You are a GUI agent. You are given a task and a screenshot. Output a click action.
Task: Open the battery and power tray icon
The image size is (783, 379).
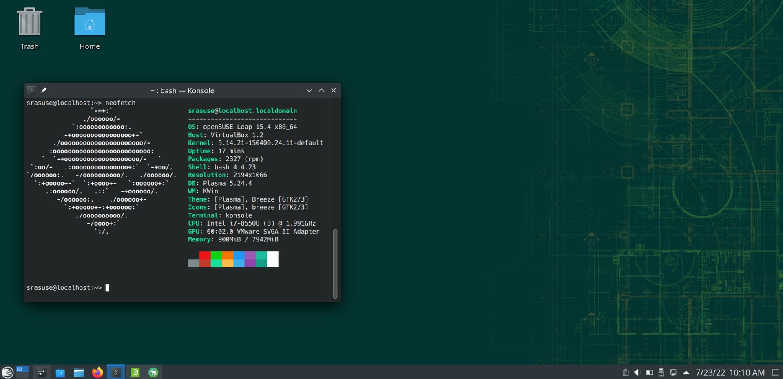pos(649,372)
